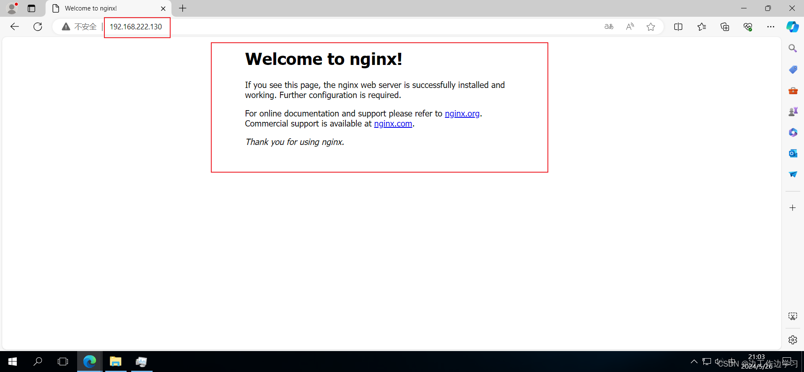Open the sidebar Outlook icon
The height and width of the screenshot is (372, 804).
793,153
